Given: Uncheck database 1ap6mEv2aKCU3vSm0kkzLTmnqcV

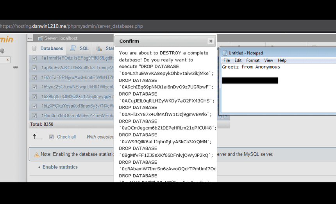Looking at the screenshot, I should click(x=34, y=68).
